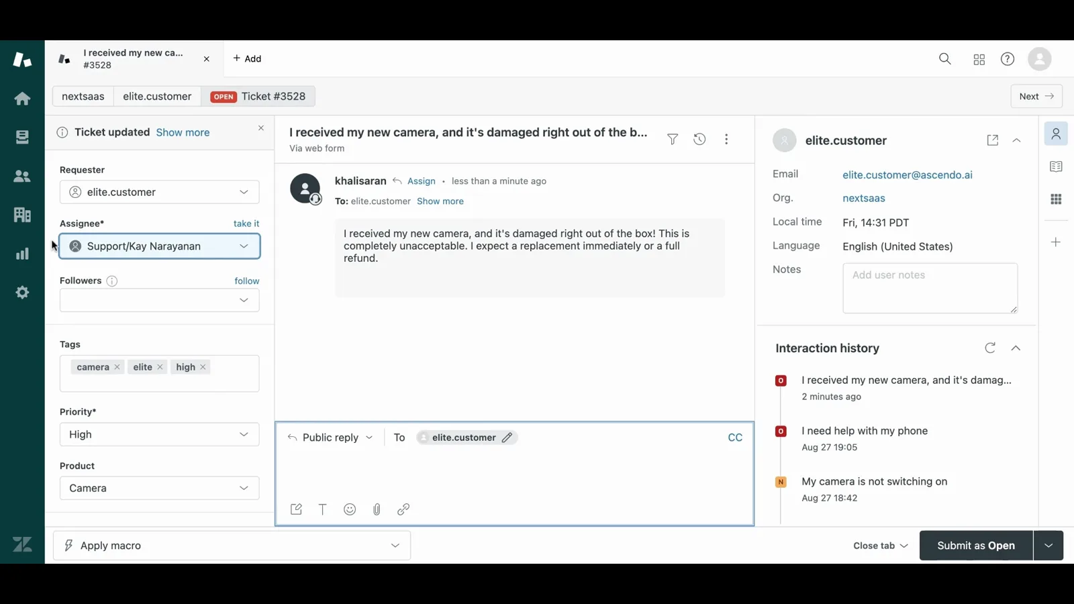Image resolution: width=1074 pixels, height=604 pixels.
Task: Open knowledge panel book icon
Action: tap(1056, 166)
